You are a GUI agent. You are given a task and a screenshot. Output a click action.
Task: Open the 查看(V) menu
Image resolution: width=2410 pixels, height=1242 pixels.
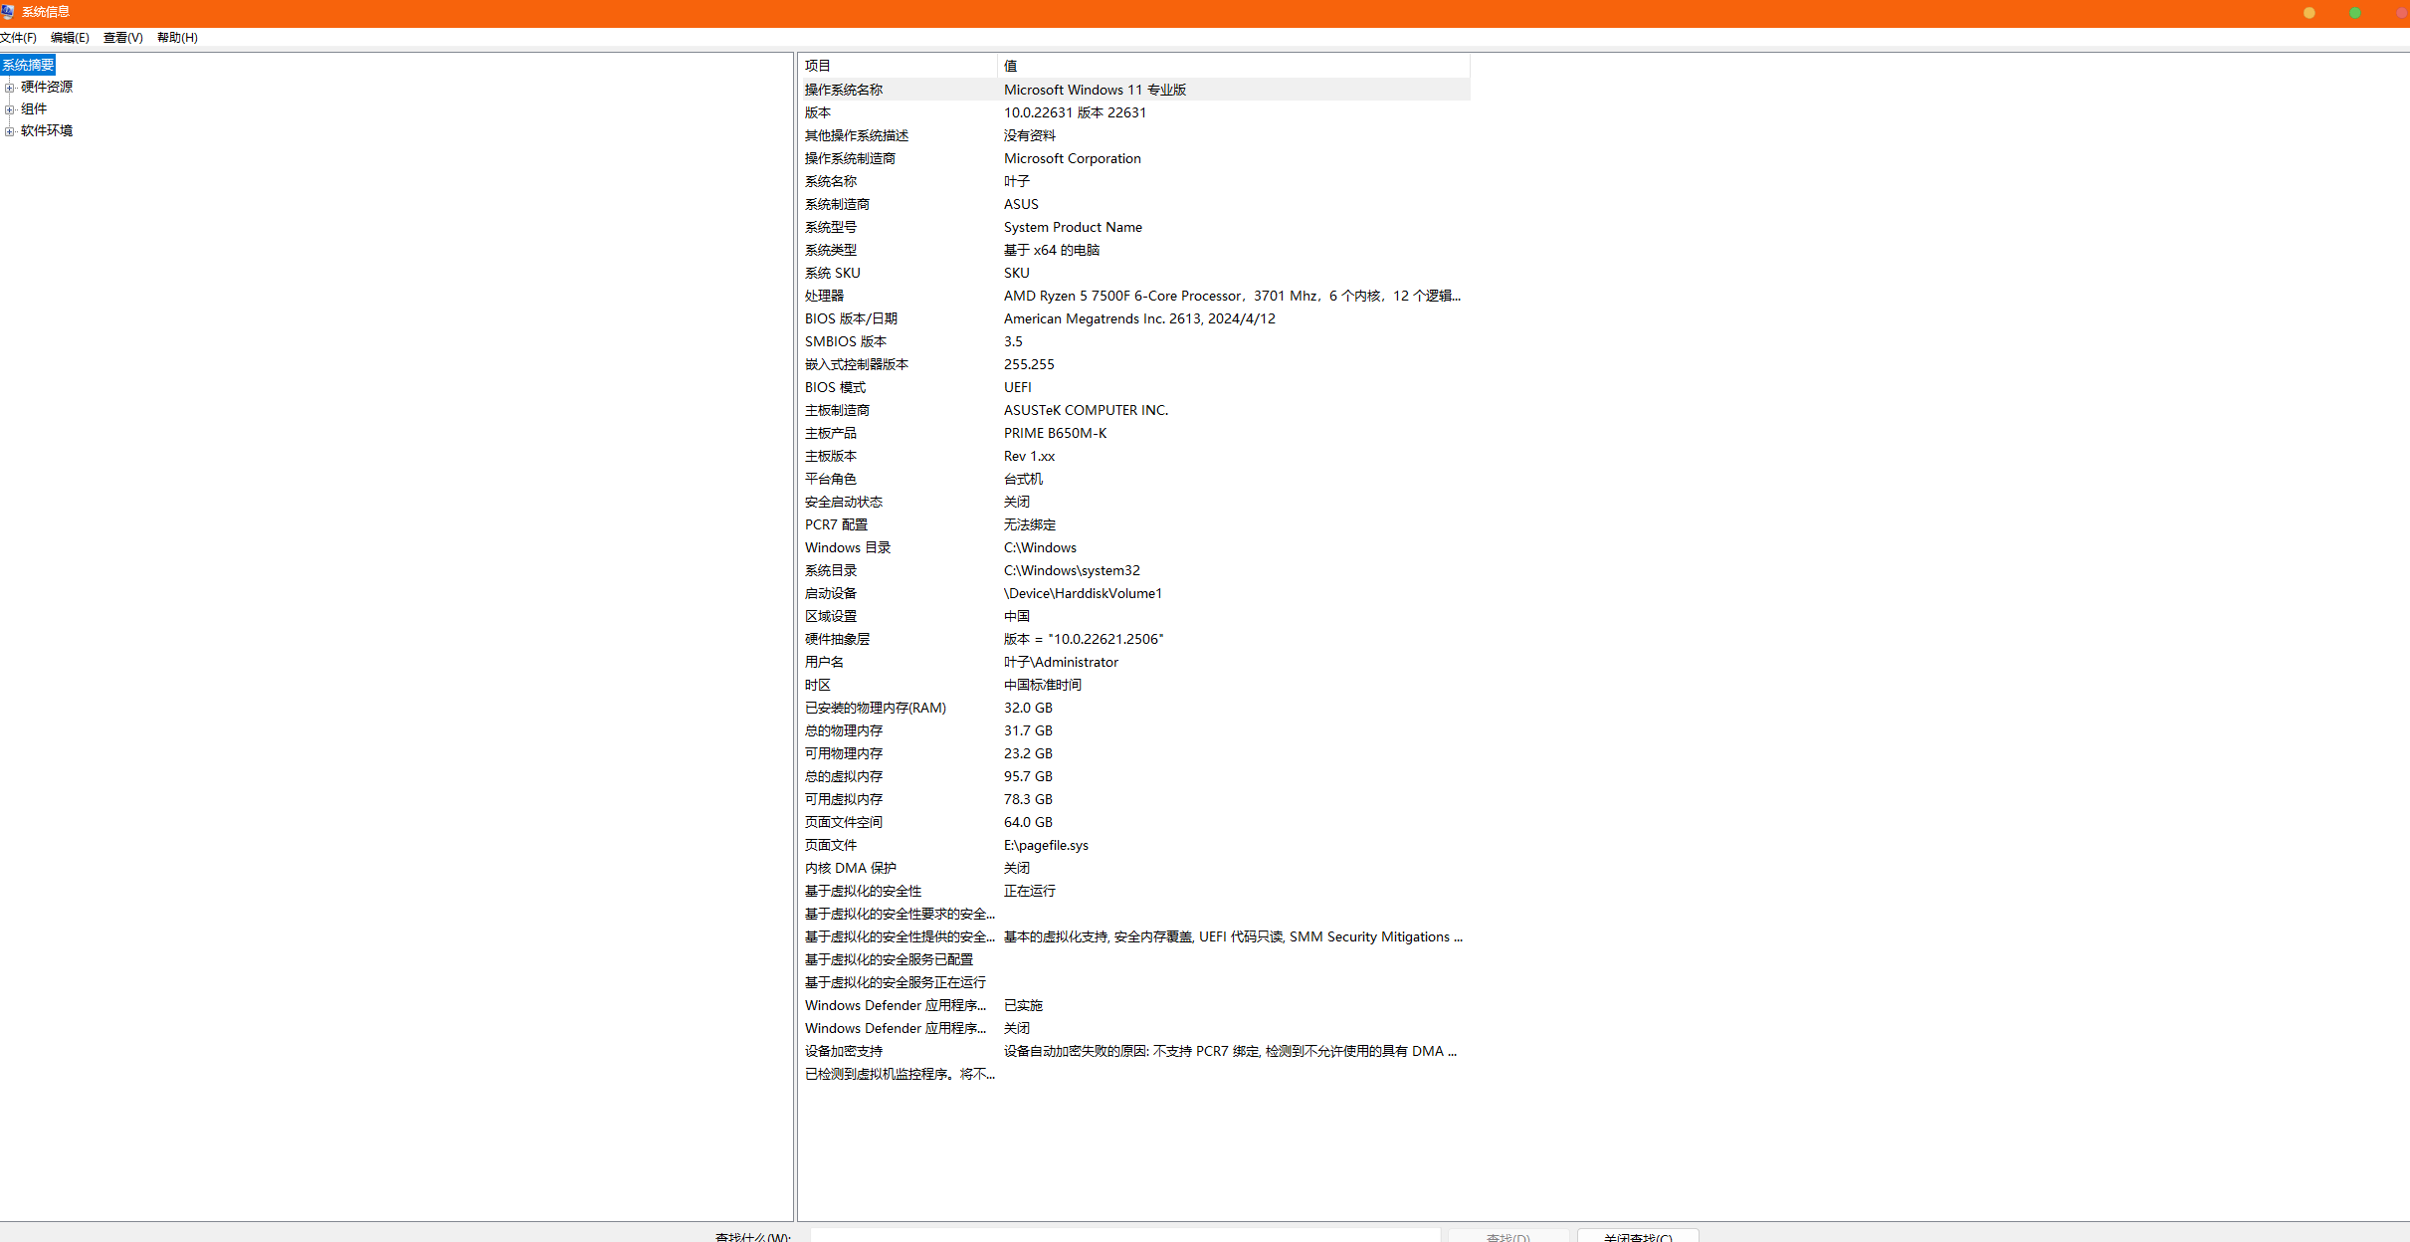tap(122, 38)
